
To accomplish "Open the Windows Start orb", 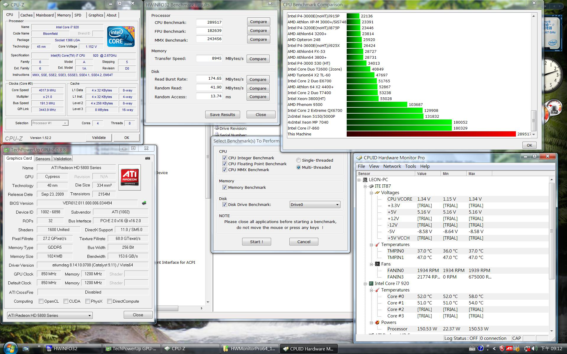I will (11, 348).
